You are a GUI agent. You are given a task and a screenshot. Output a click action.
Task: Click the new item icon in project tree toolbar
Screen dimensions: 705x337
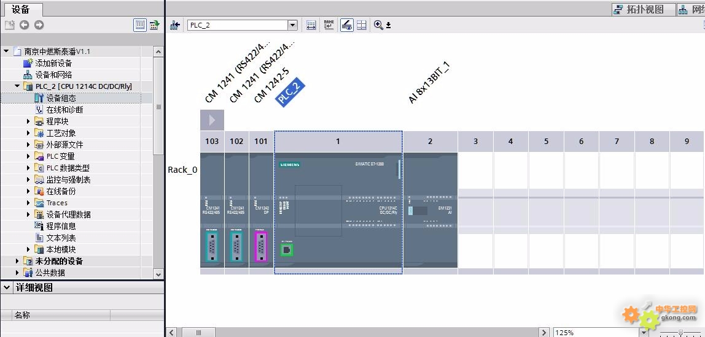pos(9,25)
